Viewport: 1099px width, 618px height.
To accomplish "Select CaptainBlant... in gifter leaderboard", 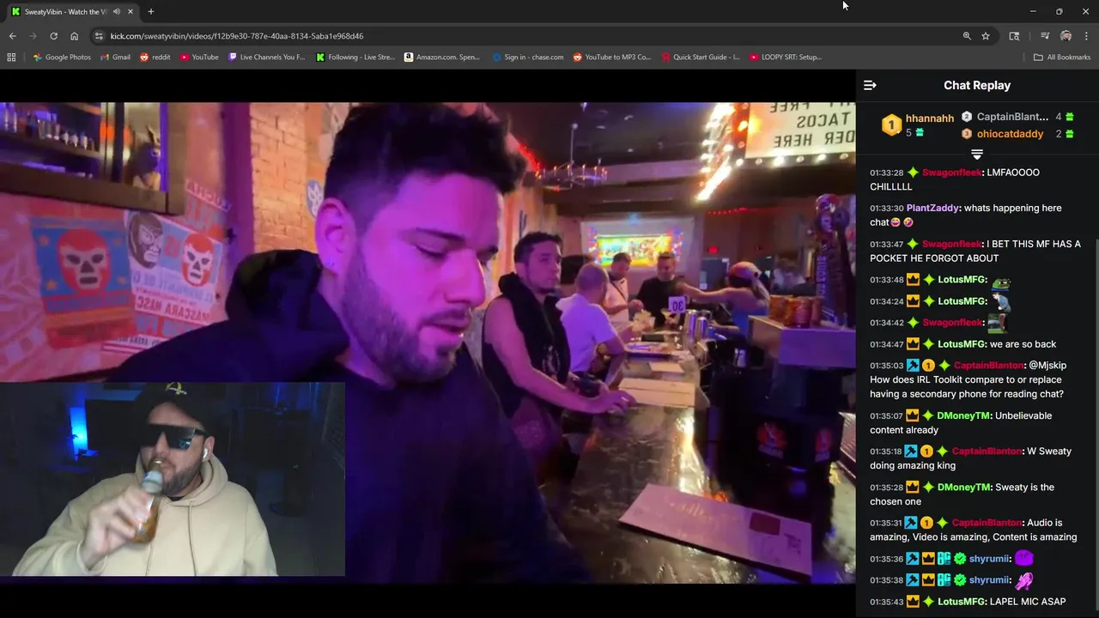I will pyautogui.click(x=1012, y=117).
